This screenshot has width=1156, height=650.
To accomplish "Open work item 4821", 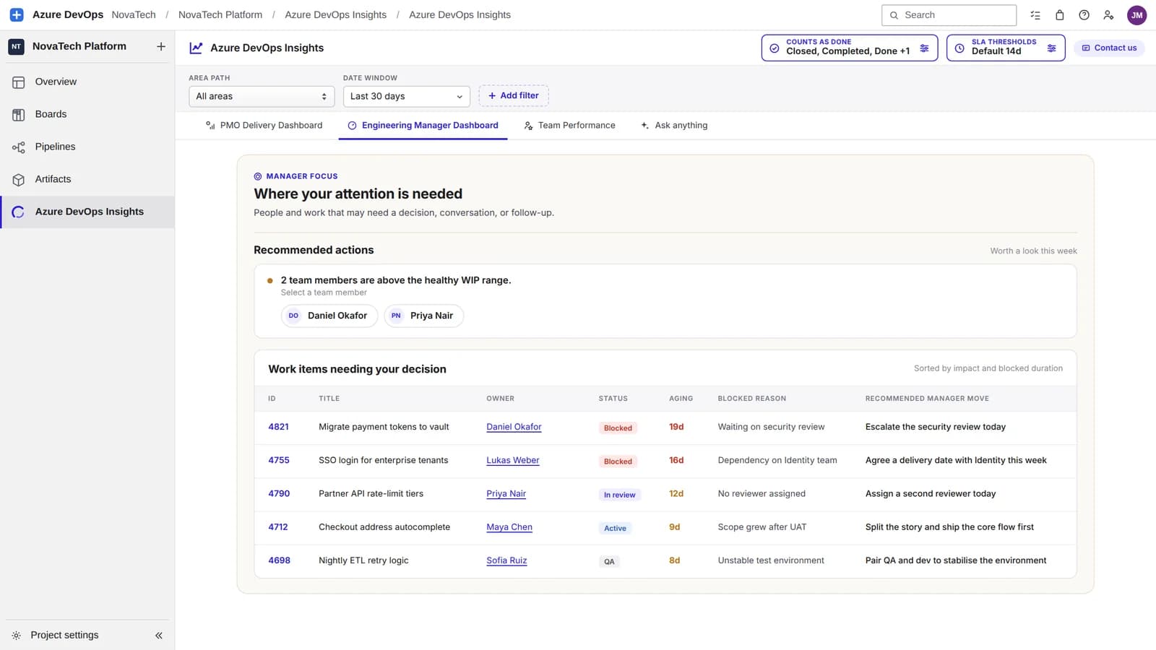I will click(x=278, y=427).
